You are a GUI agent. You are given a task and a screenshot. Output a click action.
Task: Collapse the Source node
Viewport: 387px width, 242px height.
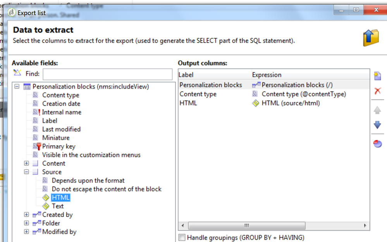[26, 172]
